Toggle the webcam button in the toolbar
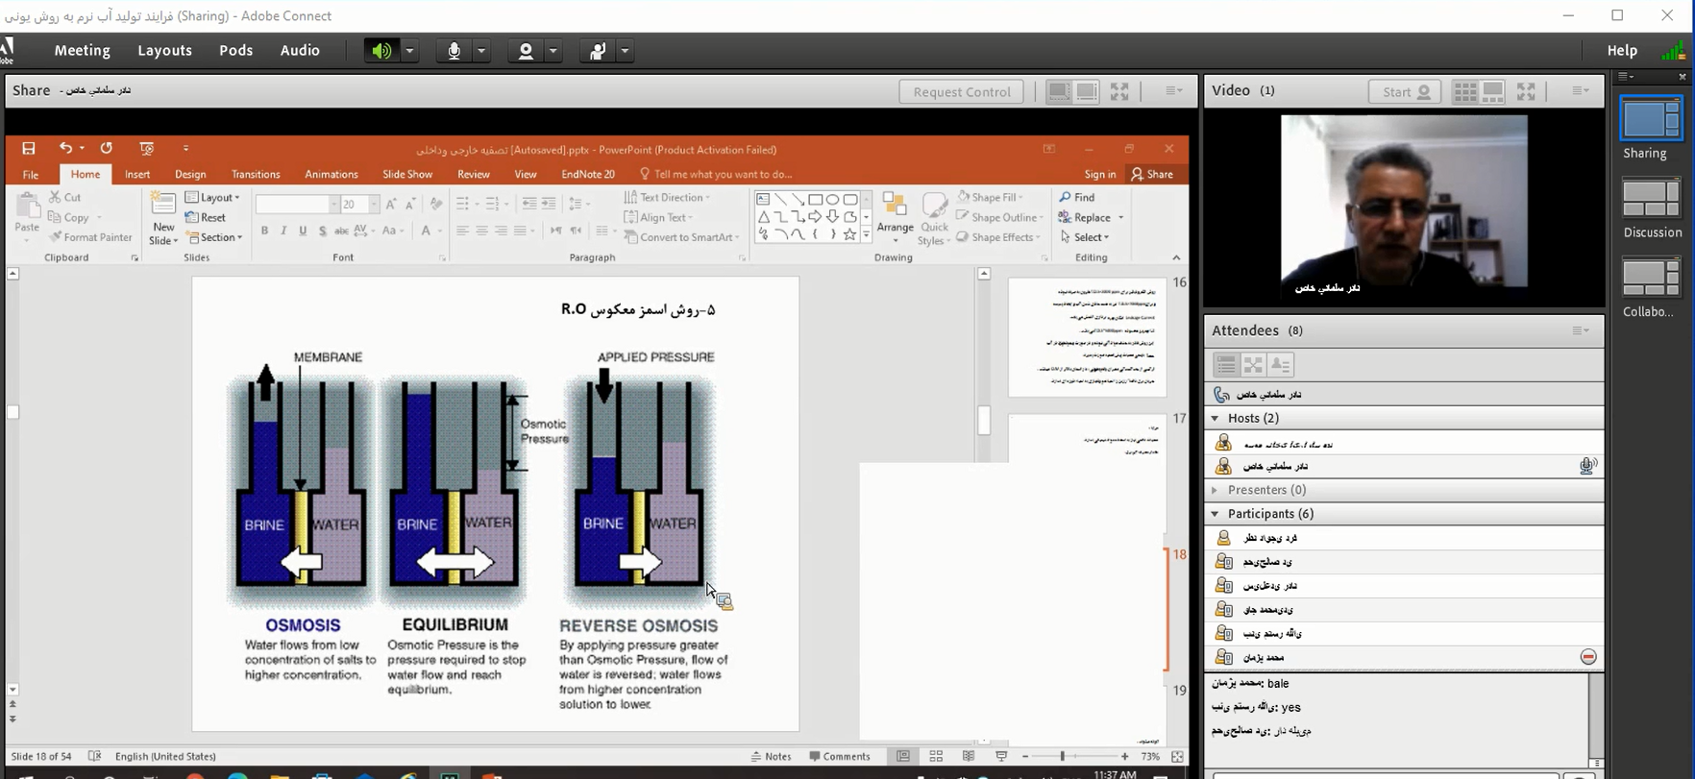The height and width of the screenshot is (779, 1695). [526, 51]
